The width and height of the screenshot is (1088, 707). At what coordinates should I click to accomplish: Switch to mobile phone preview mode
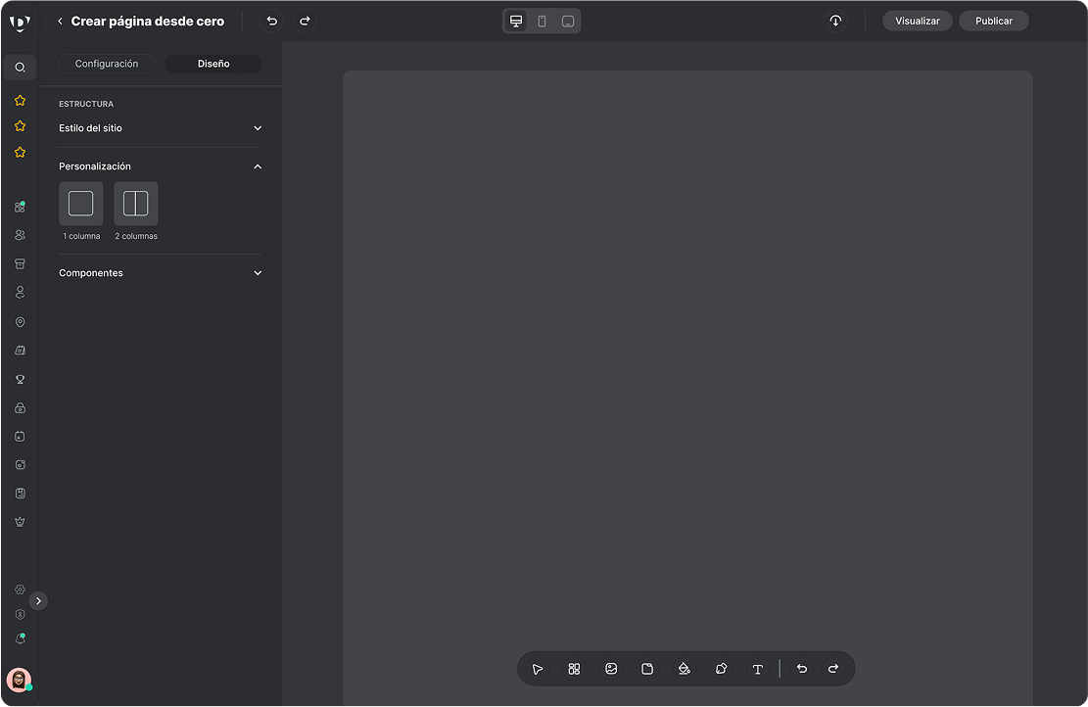[x=542, y=21]
